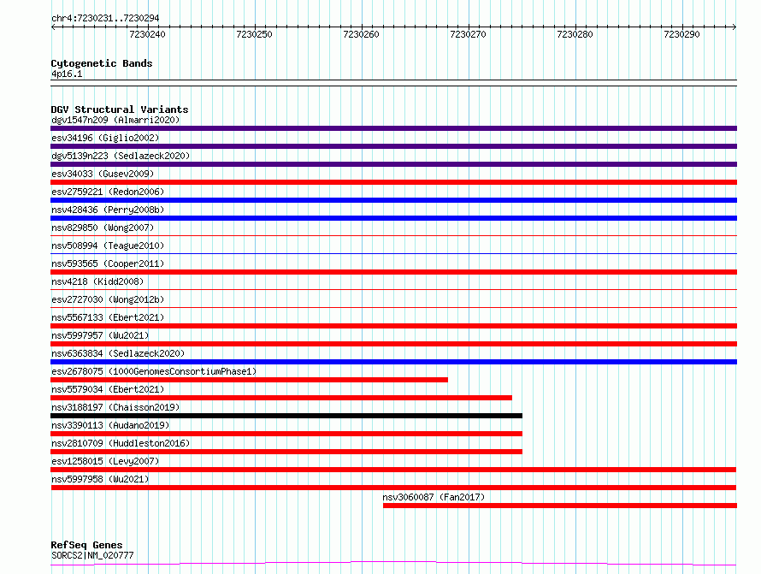Open variant esv34196 (Giglio2002) label
Image resolution: width=761 pixels, height=574 pixels.
pyautogui.click(x=105, y=138)
